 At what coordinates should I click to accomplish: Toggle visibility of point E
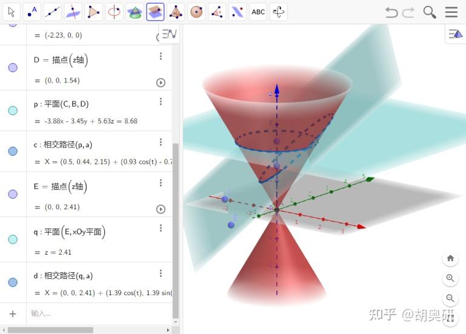point(13,194)
